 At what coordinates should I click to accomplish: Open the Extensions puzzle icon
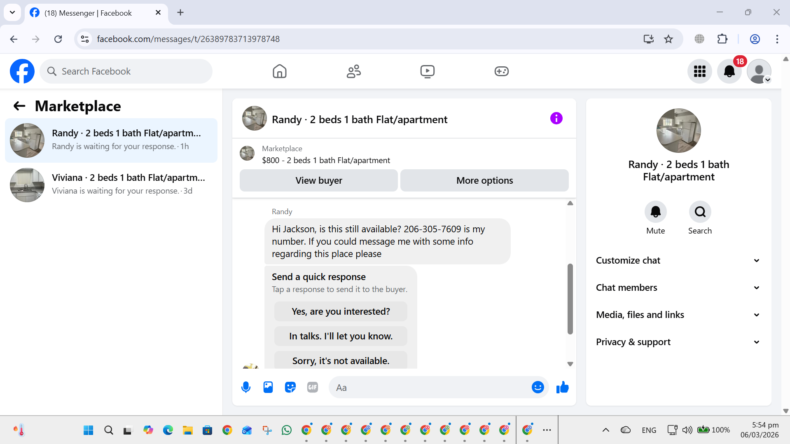(722, 39)
